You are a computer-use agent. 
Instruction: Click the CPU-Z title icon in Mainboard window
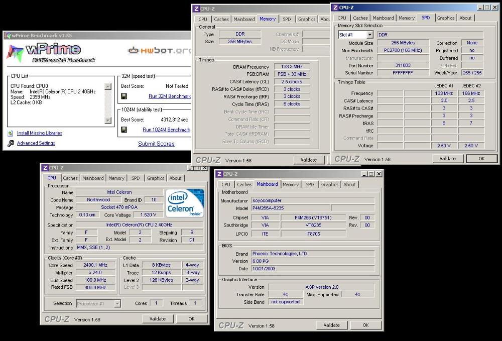tap(219, 174)
